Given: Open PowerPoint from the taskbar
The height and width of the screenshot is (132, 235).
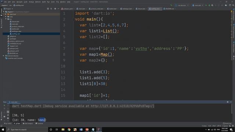Looking at the screenshot, I should click(87, 129).
